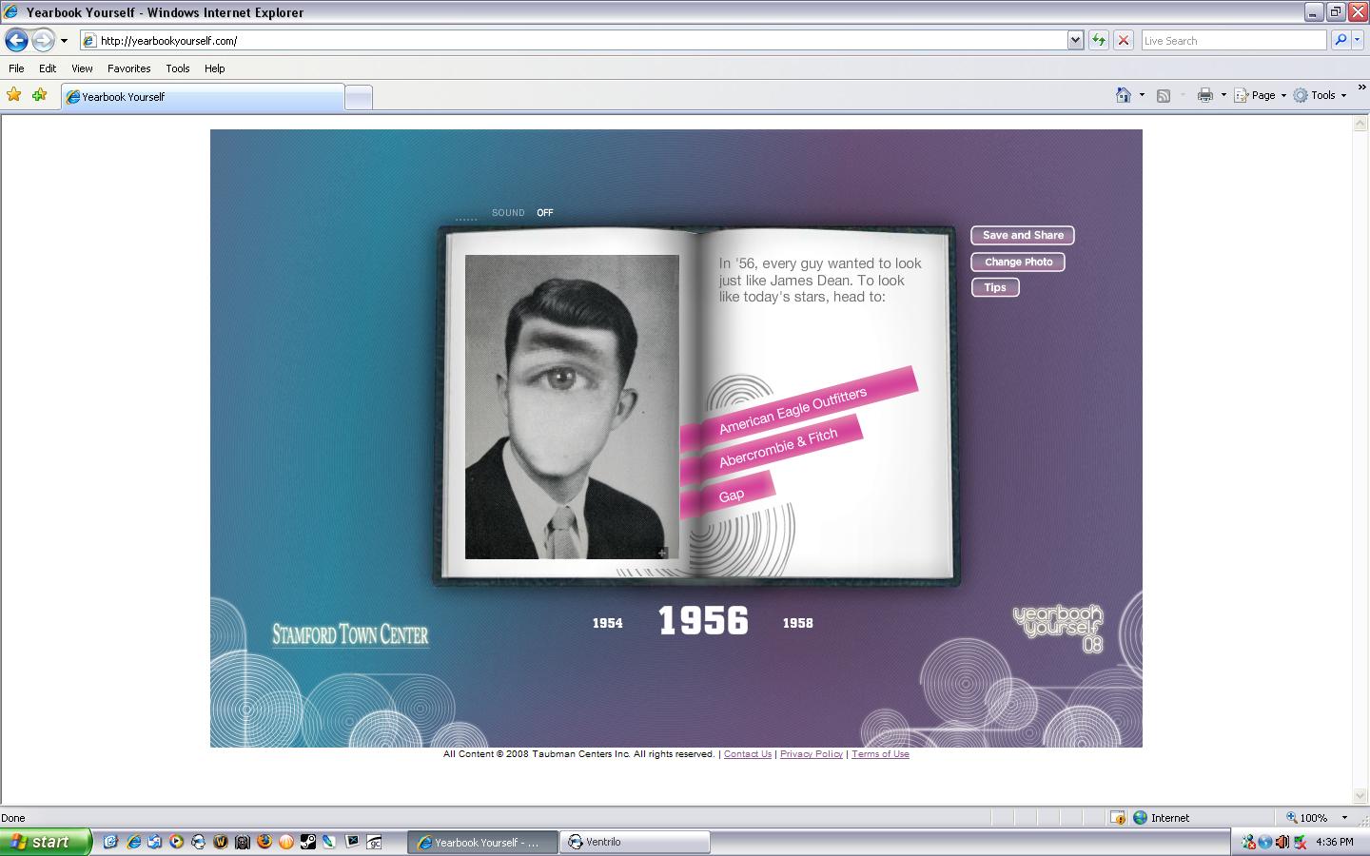
Task: Click the Add to Favorites icon
Action: click(39, 95)
